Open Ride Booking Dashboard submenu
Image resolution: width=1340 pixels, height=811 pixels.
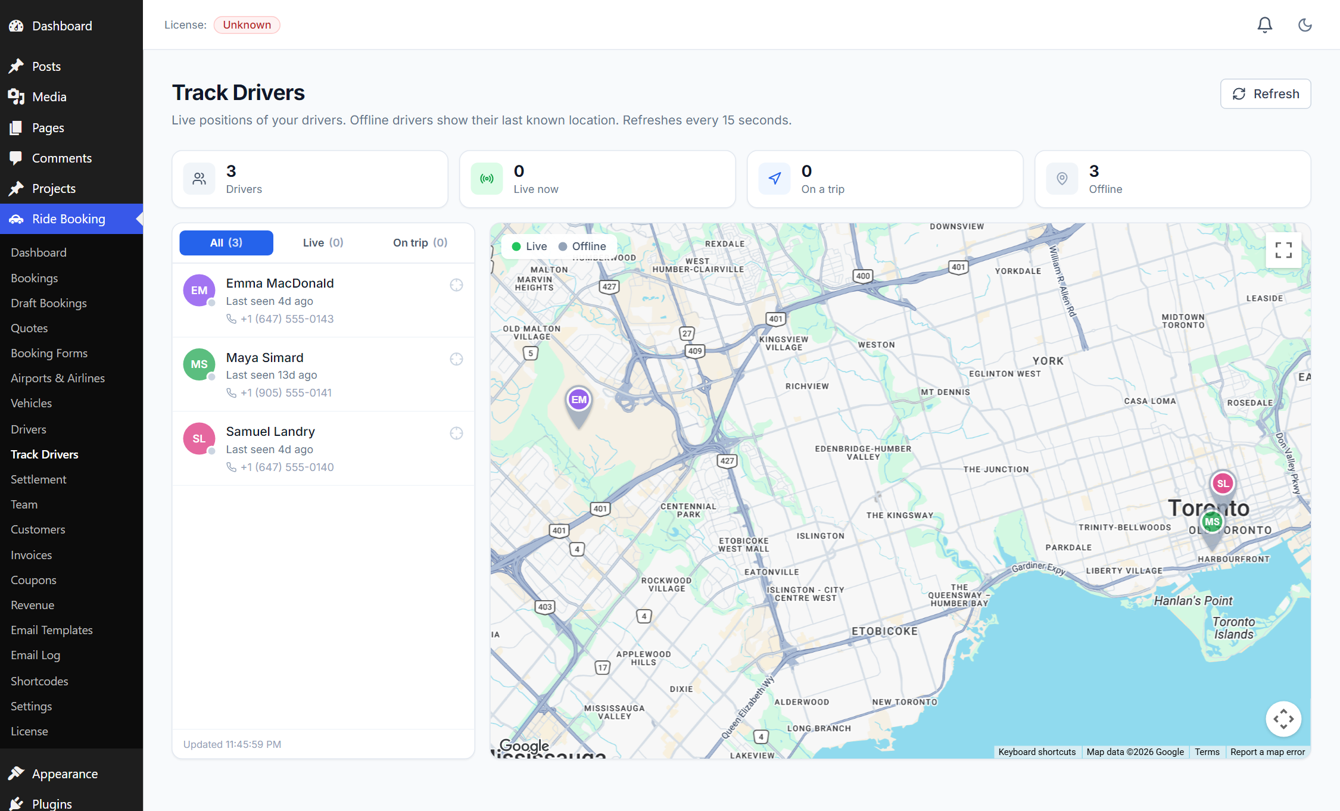pos(39,252)
